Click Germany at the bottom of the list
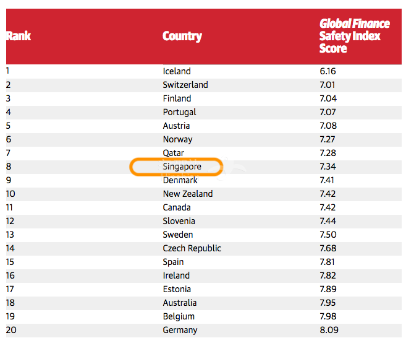 (x=180, y=330)
